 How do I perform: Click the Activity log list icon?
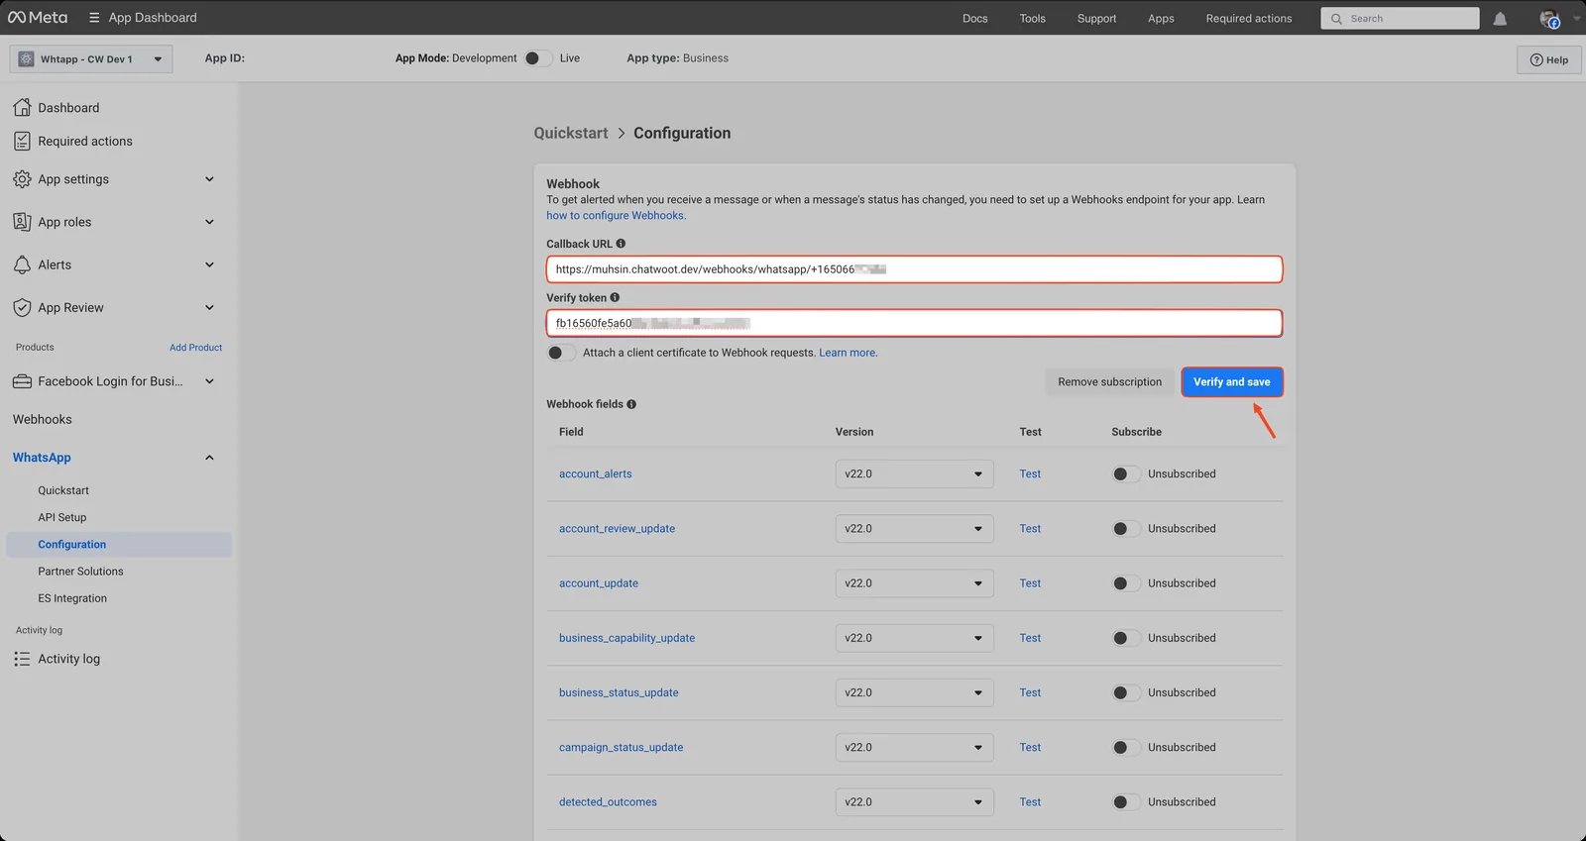click(22, 659)
